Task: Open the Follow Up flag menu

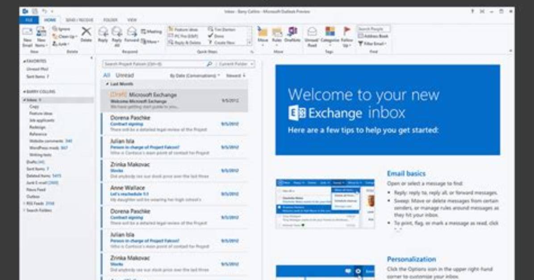Action: pyautogui.click(x=346, y=37)
